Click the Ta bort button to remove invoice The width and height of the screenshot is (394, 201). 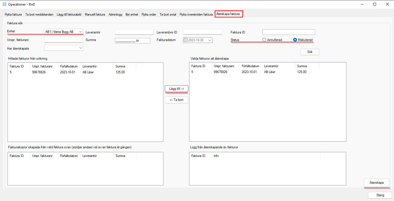176,100
